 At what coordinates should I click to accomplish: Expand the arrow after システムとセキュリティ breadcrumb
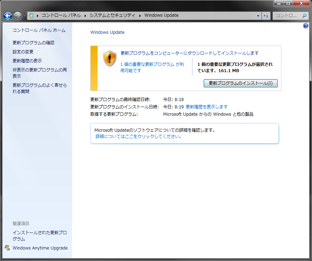[x=140, y=16]
